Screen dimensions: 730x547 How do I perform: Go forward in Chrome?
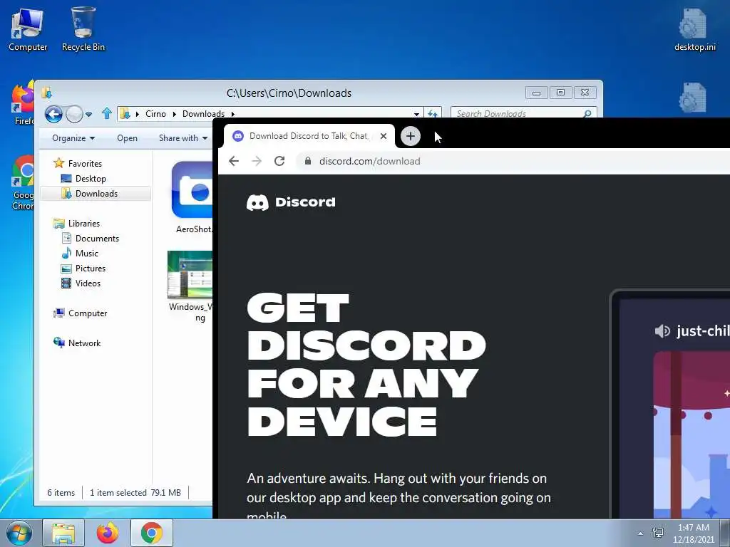257,161
